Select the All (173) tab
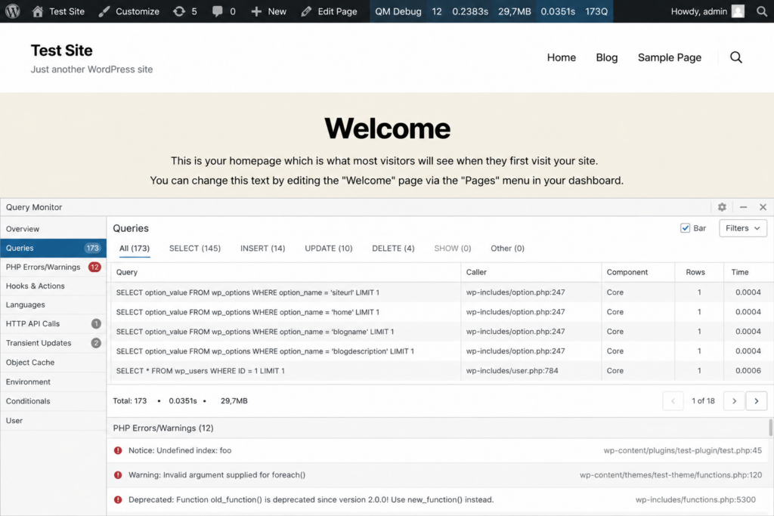 click(135, 248)
